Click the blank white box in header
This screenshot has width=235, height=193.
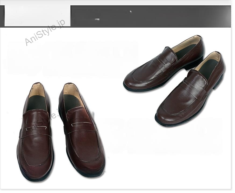coord(37,16)
